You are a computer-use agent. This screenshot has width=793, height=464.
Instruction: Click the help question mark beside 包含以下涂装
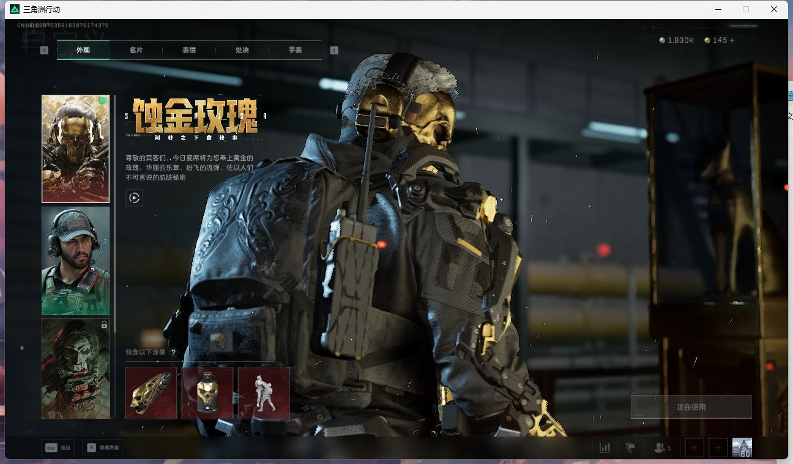pyautogui.click(x=174, y=352)
